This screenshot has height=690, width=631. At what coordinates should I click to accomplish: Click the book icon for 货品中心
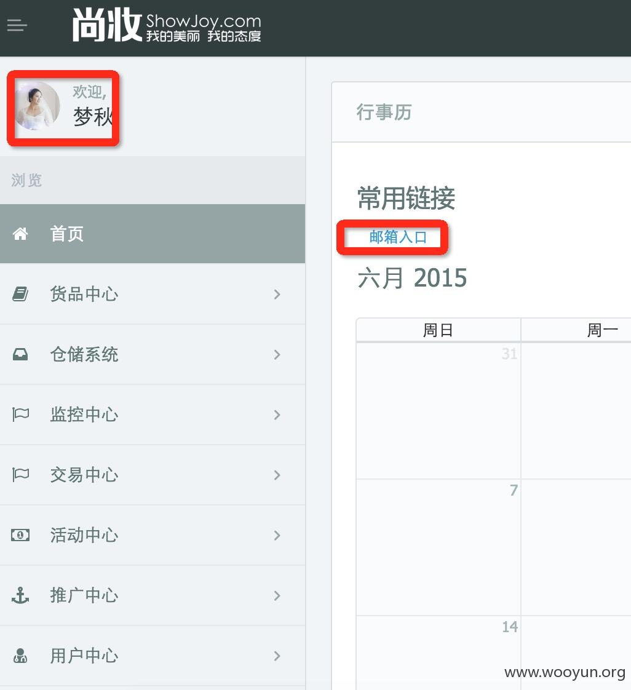(20, 294)
